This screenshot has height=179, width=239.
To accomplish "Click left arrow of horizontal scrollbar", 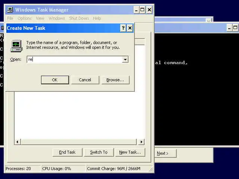I will pyautogui.click(x=18, y=142).
